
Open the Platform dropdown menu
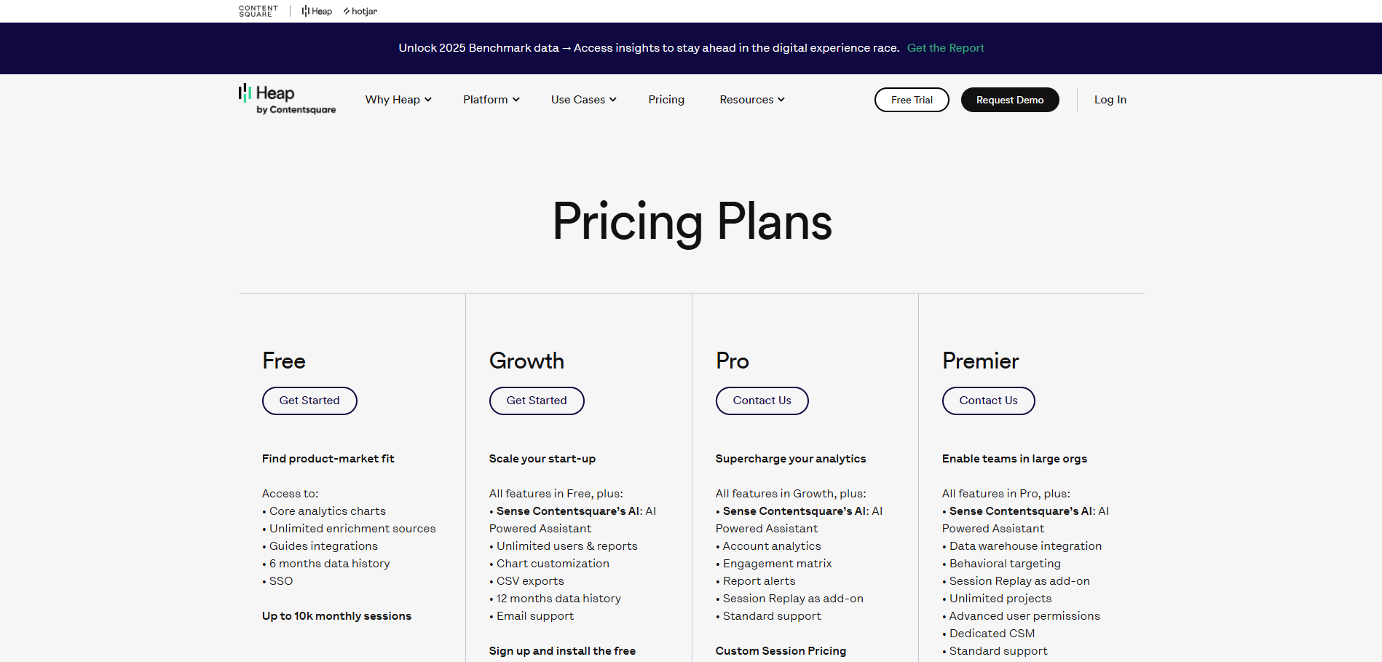coord(490,99)
